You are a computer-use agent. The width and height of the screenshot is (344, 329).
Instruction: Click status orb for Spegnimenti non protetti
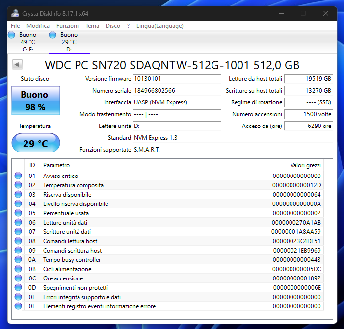tap(18, 287)
